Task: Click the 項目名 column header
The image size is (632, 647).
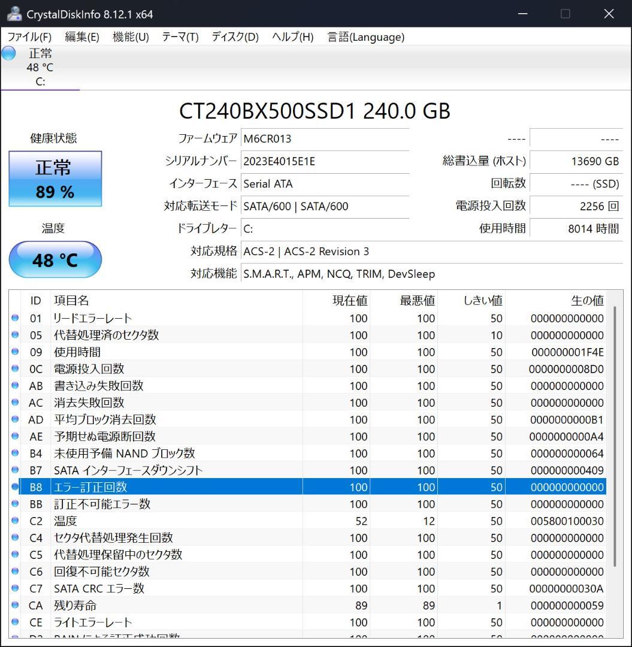Action: click(x=177, y=300)
